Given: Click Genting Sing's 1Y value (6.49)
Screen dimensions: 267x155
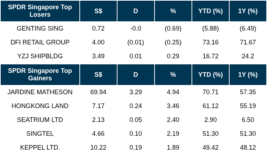Looking at the screenshot, I should click(248, 28).
